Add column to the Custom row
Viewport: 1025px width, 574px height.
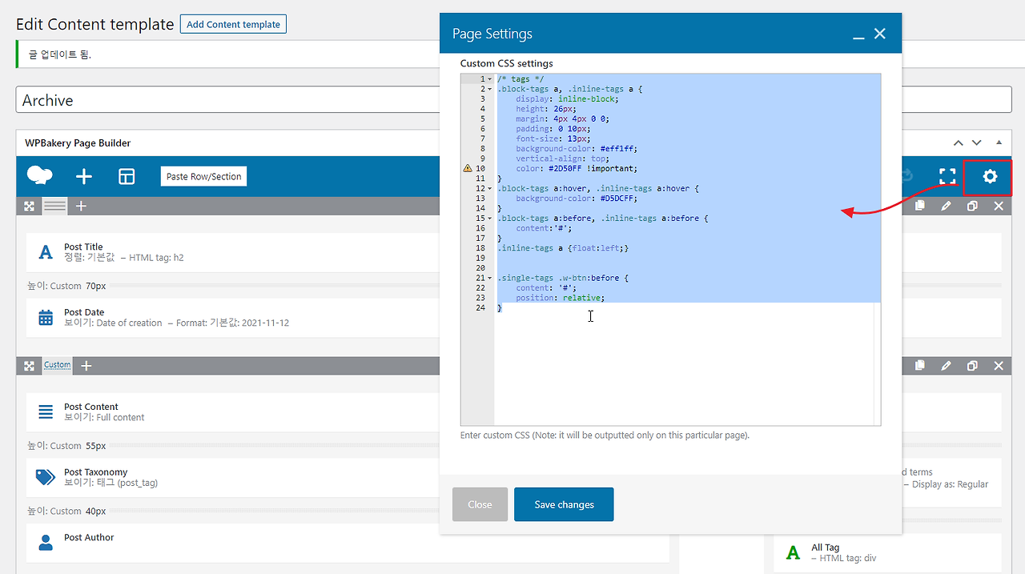coord(86,366)
